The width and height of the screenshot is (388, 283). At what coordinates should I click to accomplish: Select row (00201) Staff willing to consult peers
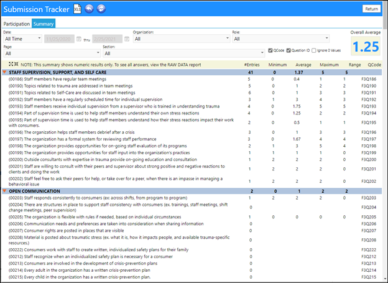192,169
